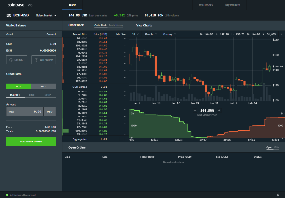The width and height of the screenshot is (285, 198).
Task: Open the Select Market dropdown
Action: tap(46, 16)
